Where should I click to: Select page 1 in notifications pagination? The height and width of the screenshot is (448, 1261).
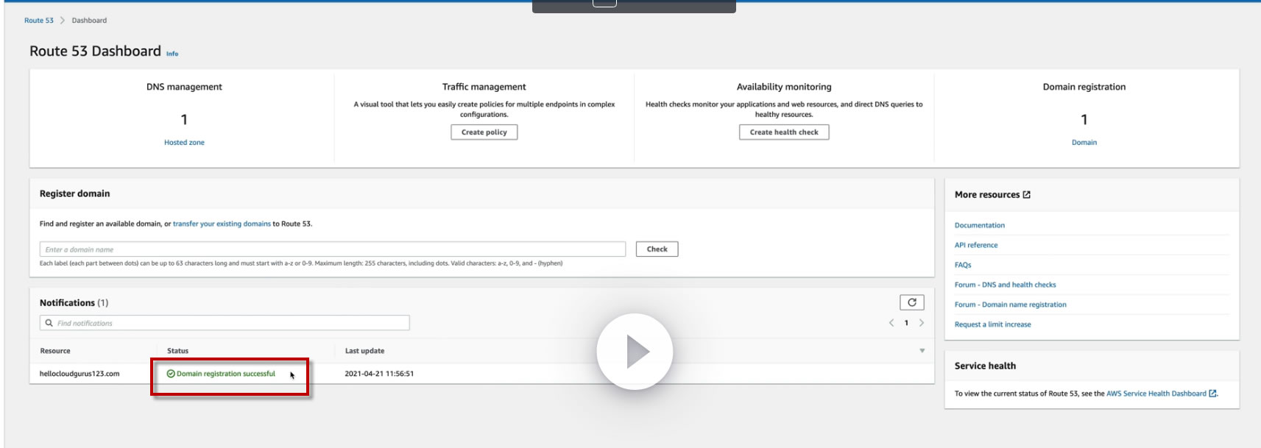[x=906, y=323]
